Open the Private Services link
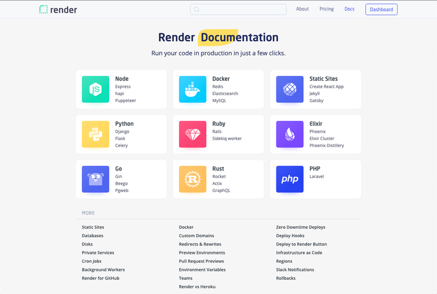 pyautogui.click(x=98, y=252)
